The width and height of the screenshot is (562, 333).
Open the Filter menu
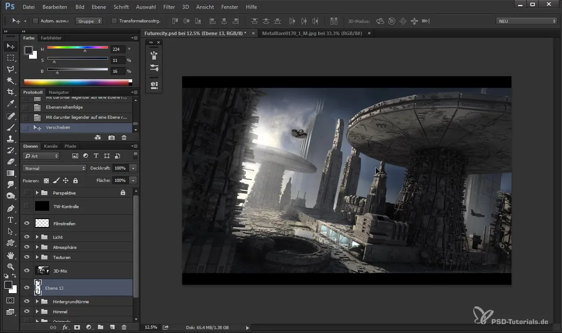coord(169,7)
